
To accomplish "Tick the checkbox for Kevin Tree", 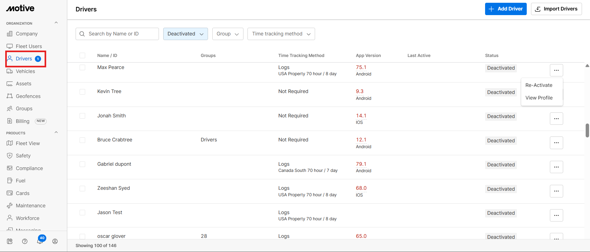I will coord(82,92).
